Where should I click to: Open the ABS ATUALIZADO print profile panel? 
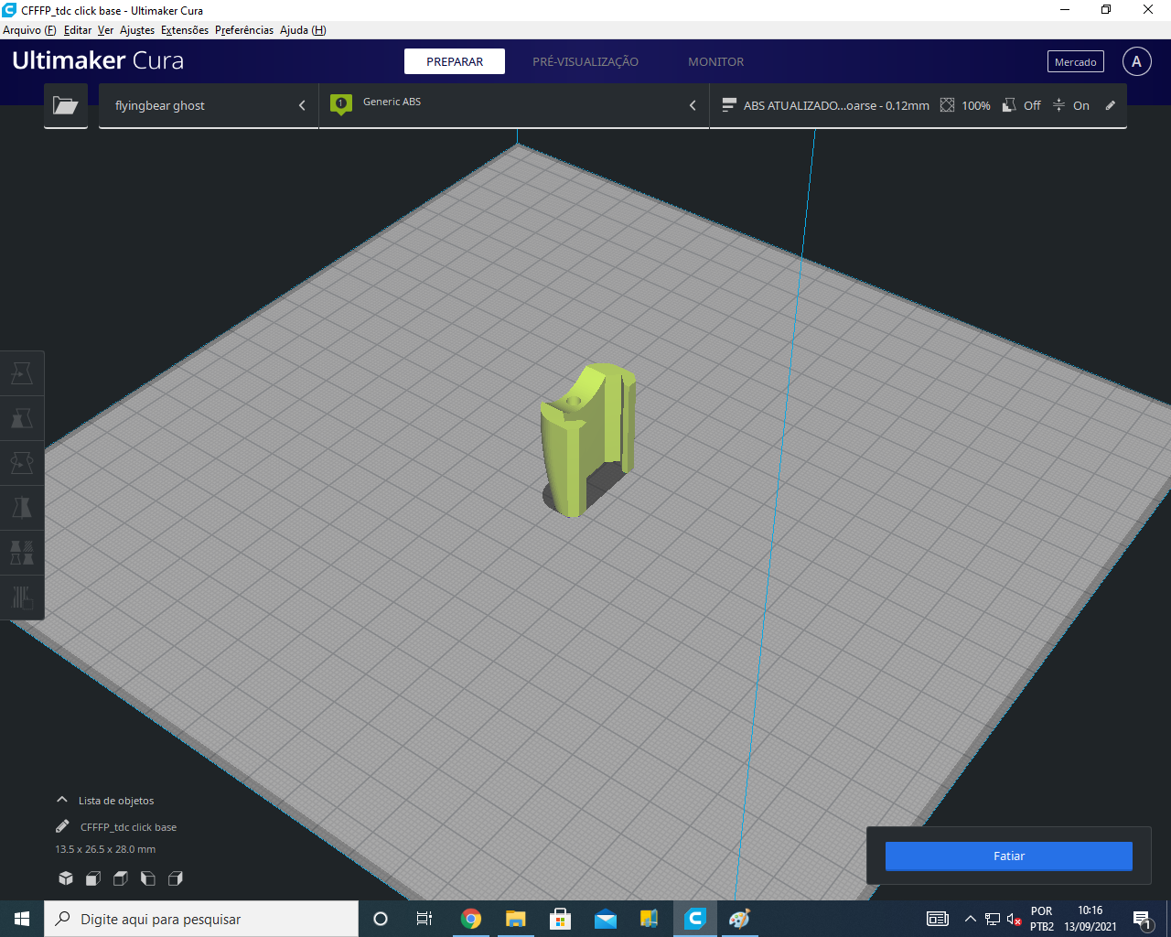(918, 105)
